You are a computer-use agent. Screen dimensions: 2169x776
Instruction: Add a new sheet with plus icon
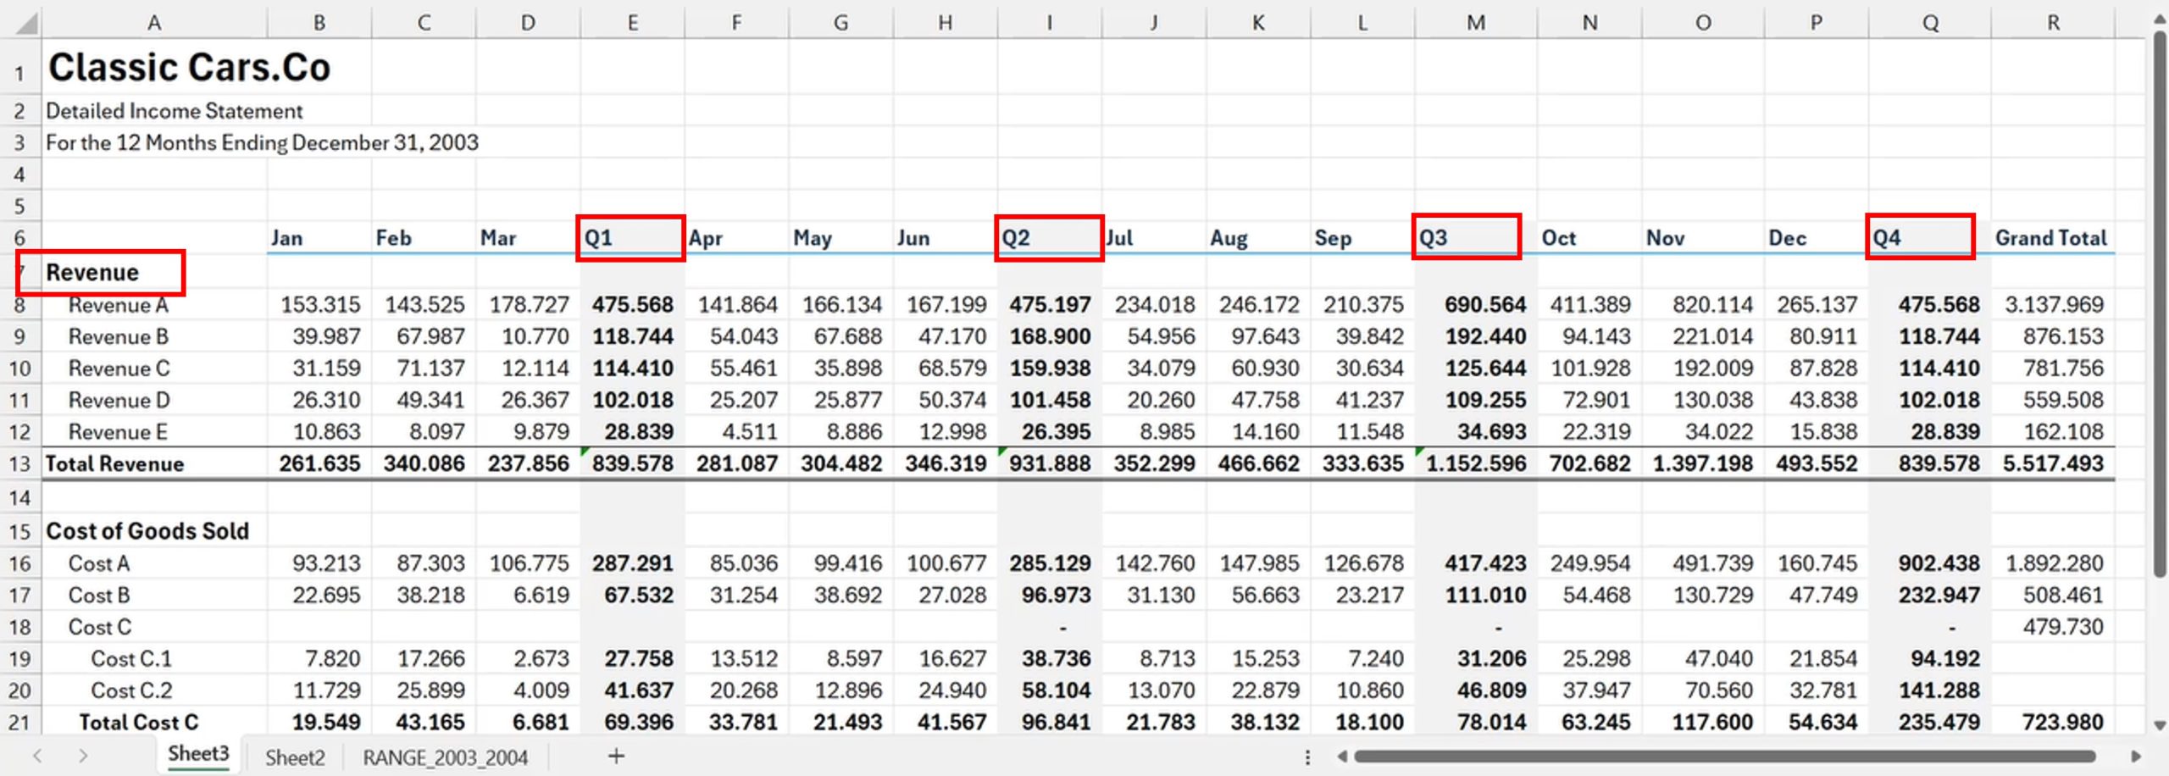point(616,756)
